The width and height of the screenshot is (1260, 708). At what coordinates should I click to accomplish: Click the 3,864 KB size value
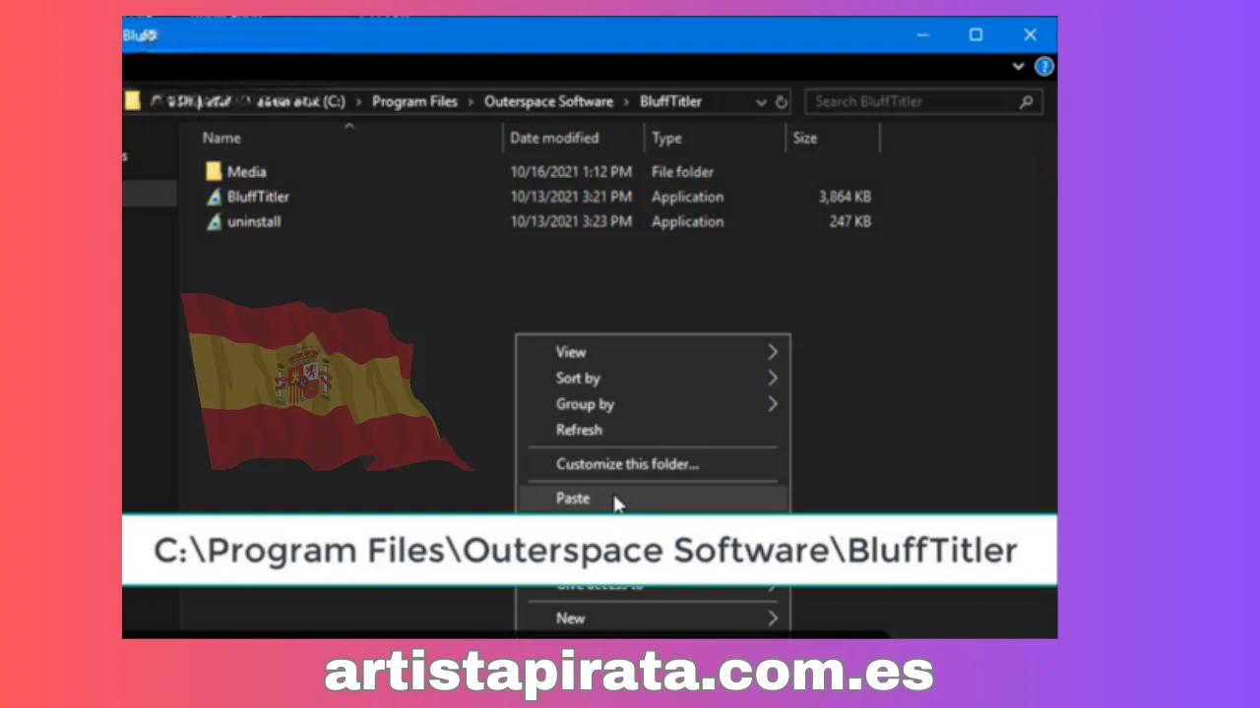click(x=845, y=197)
